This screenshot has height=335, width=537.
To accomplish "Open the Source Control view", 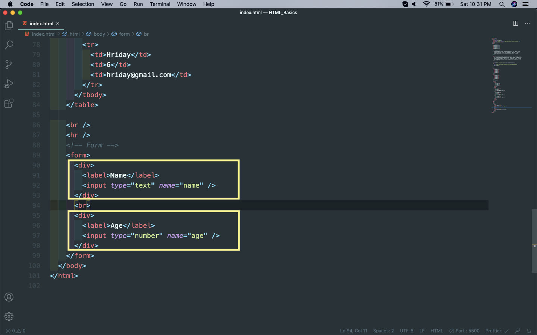I will coord(9,64).
